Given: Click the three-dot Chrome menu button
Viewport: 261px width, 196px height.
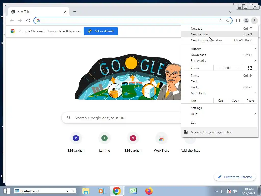Looking at the screenshot, I should tap(254, 21).
